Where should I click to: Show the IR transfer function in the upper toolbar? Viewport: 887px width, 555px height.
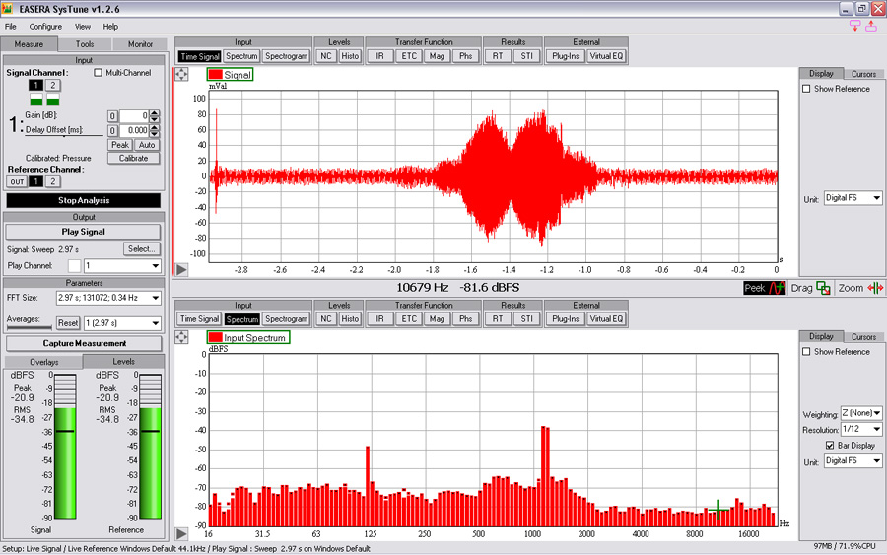[379, 56]
